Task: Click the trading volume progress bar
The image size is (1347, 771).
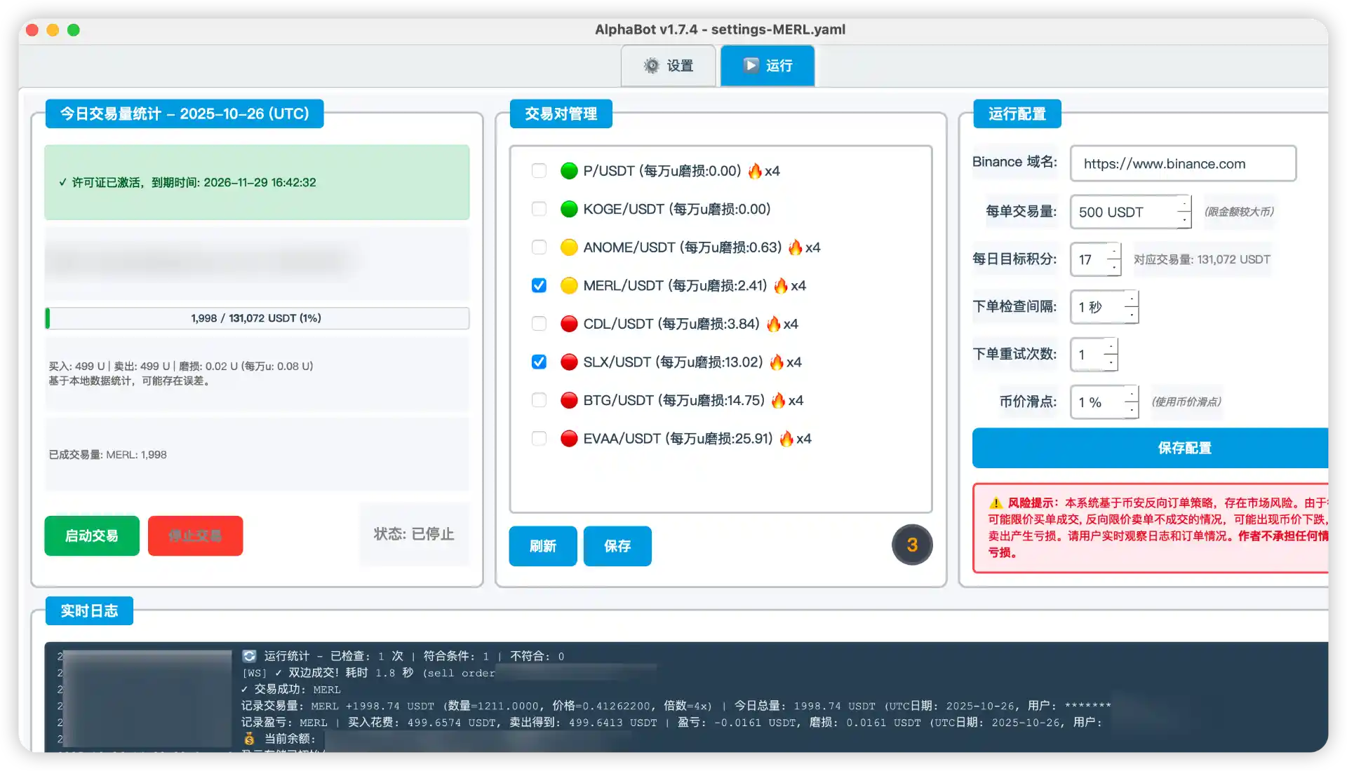Action: [x=257, y=318]
